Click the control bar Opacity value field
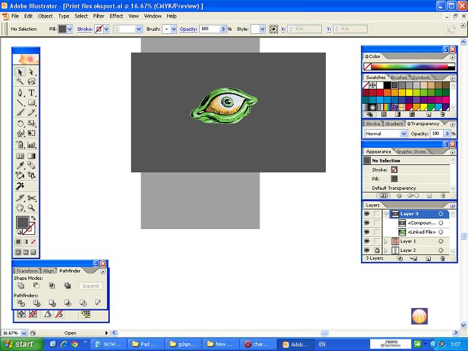 click(x=210, y=29)
